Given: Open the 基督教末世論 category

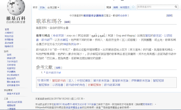Looking at the screenshot, I should click(x=120, y=80).
